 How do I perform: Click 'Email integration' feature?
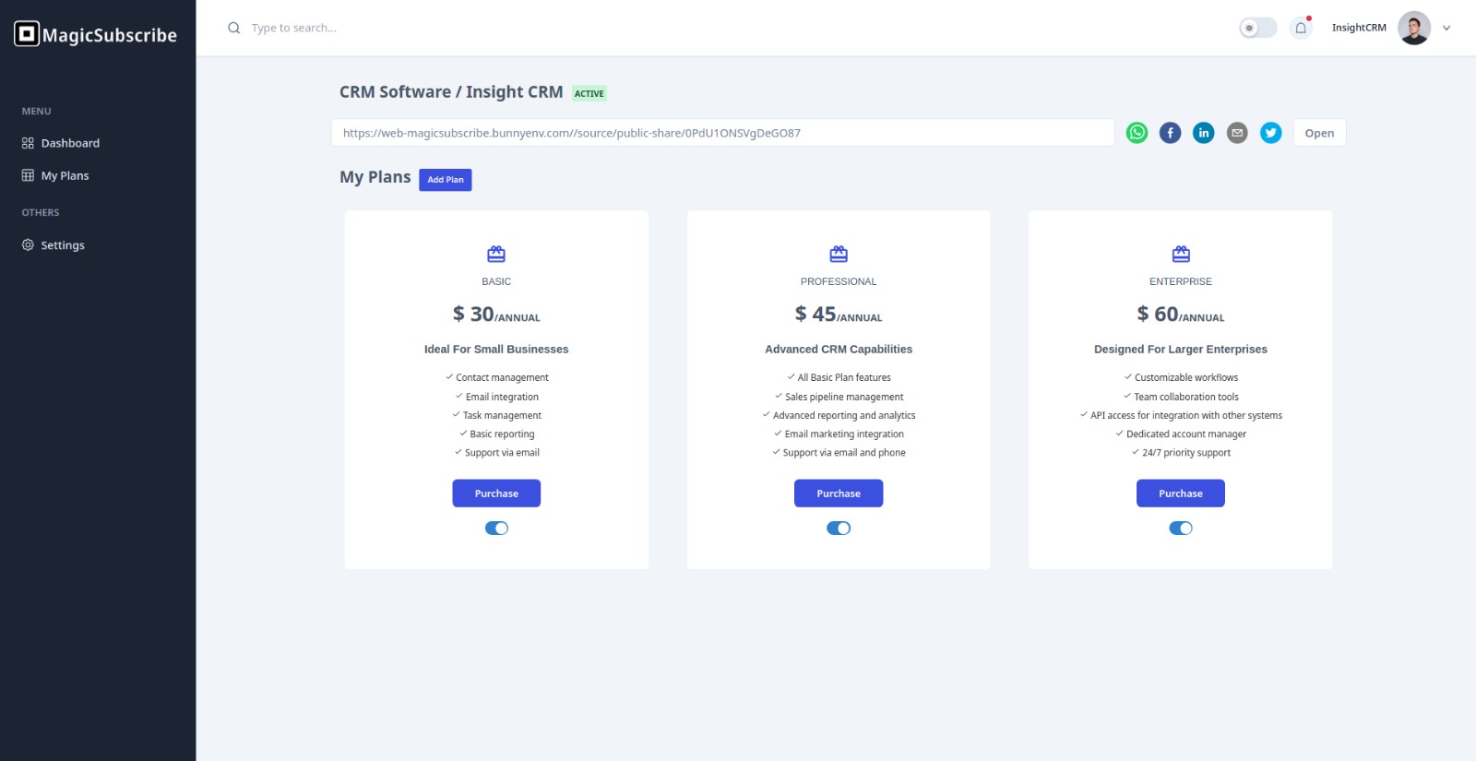[x=502, y=397]
